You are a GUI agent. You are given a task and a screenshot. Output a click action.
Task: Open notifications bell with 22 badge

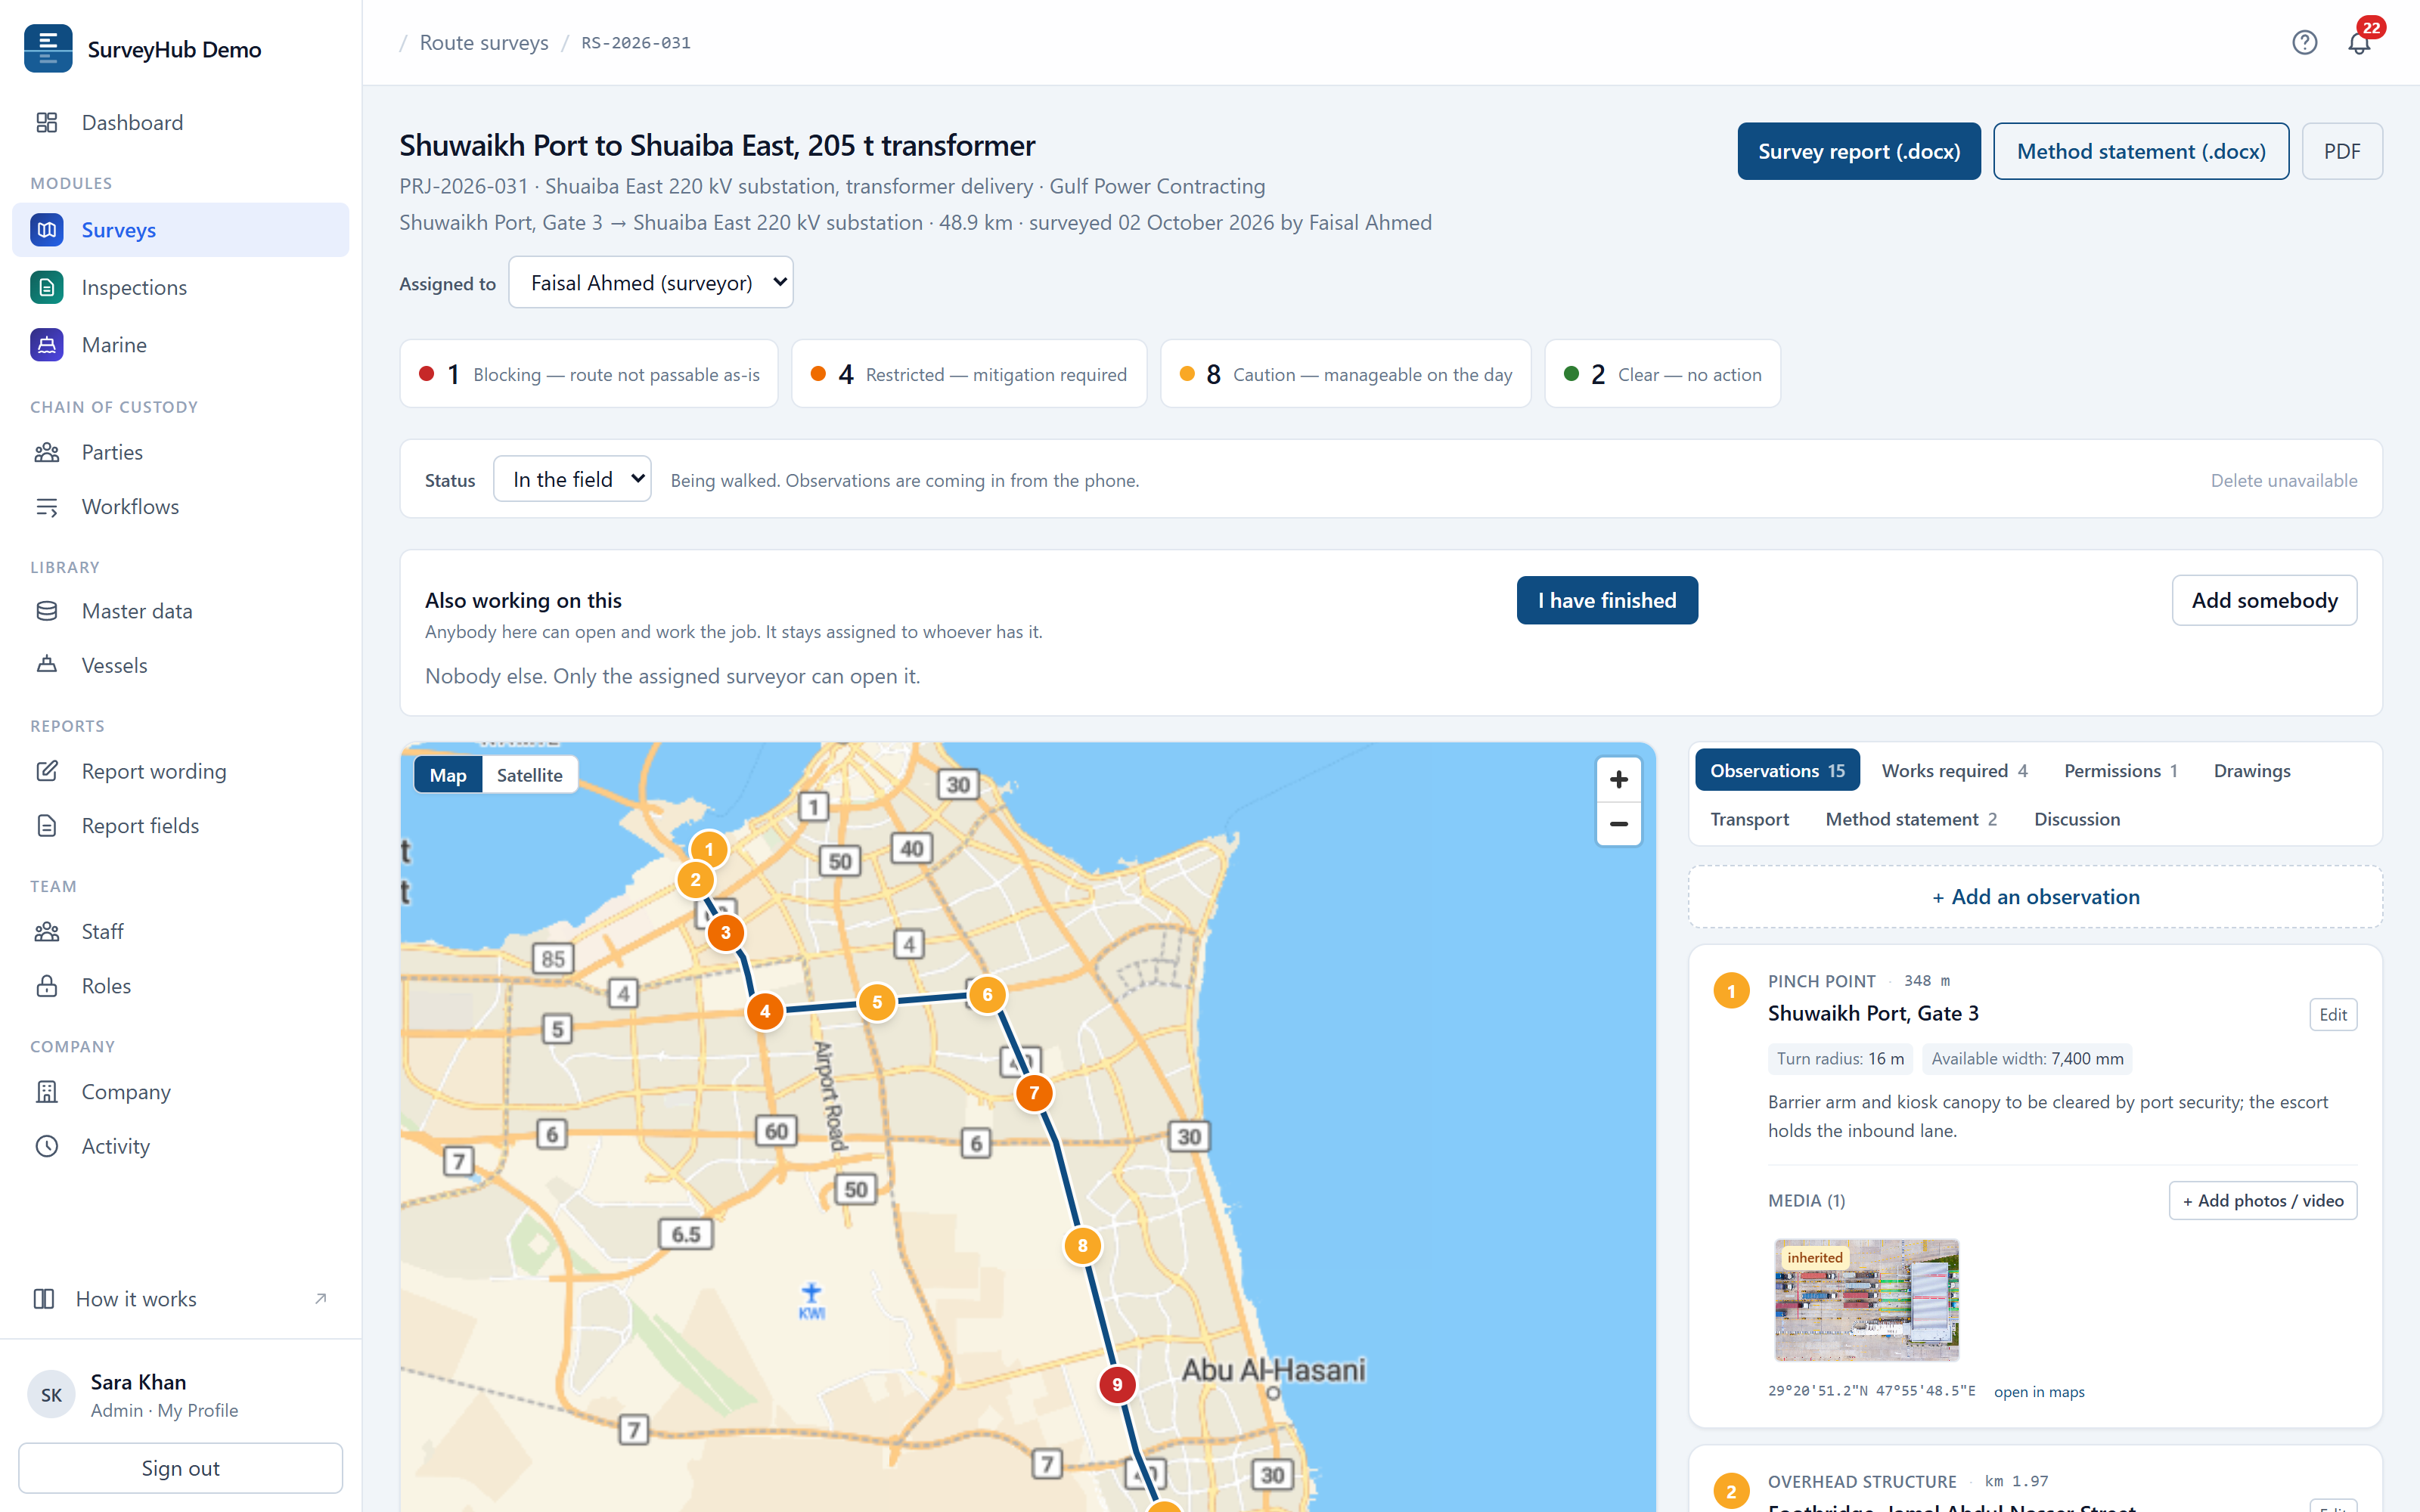(2359, 42)
